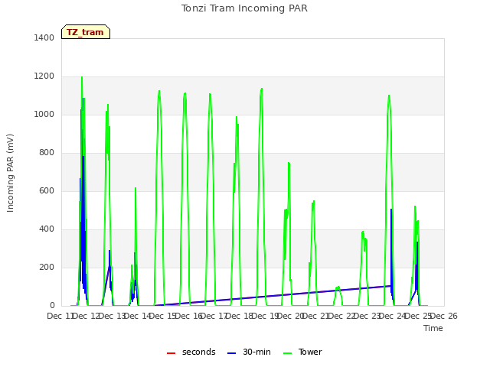Select the chart title Tonzi Tram Incoming PAR
This screenshot has height=367, width=490.
click(244, 8)
